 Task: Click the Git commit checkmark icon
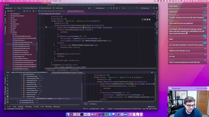click(x=129, y=8)
